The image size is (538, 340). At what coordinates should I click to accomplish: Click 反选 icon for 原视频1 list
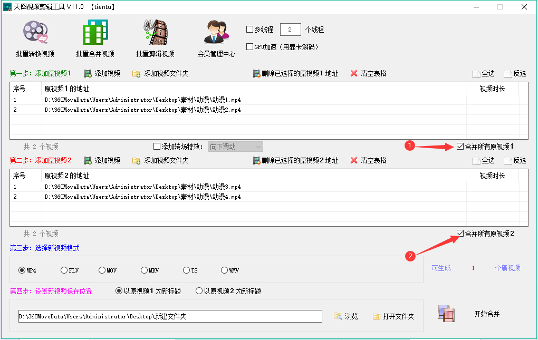(508, 74)
